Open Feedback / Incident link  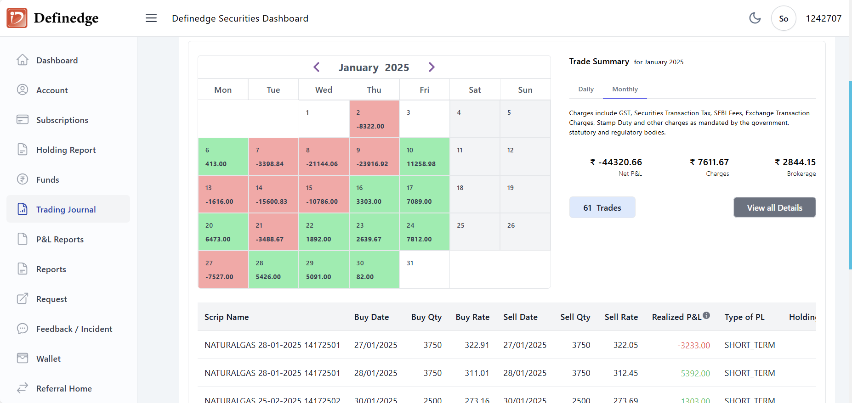68,329
